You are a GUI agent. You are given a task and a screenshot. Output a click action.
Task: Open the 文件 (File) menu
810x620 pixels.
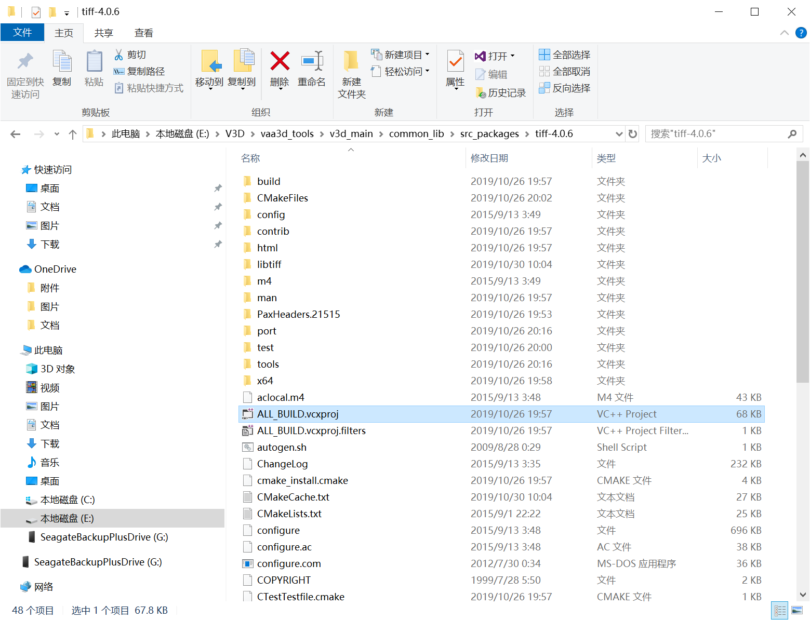[22, 32]
